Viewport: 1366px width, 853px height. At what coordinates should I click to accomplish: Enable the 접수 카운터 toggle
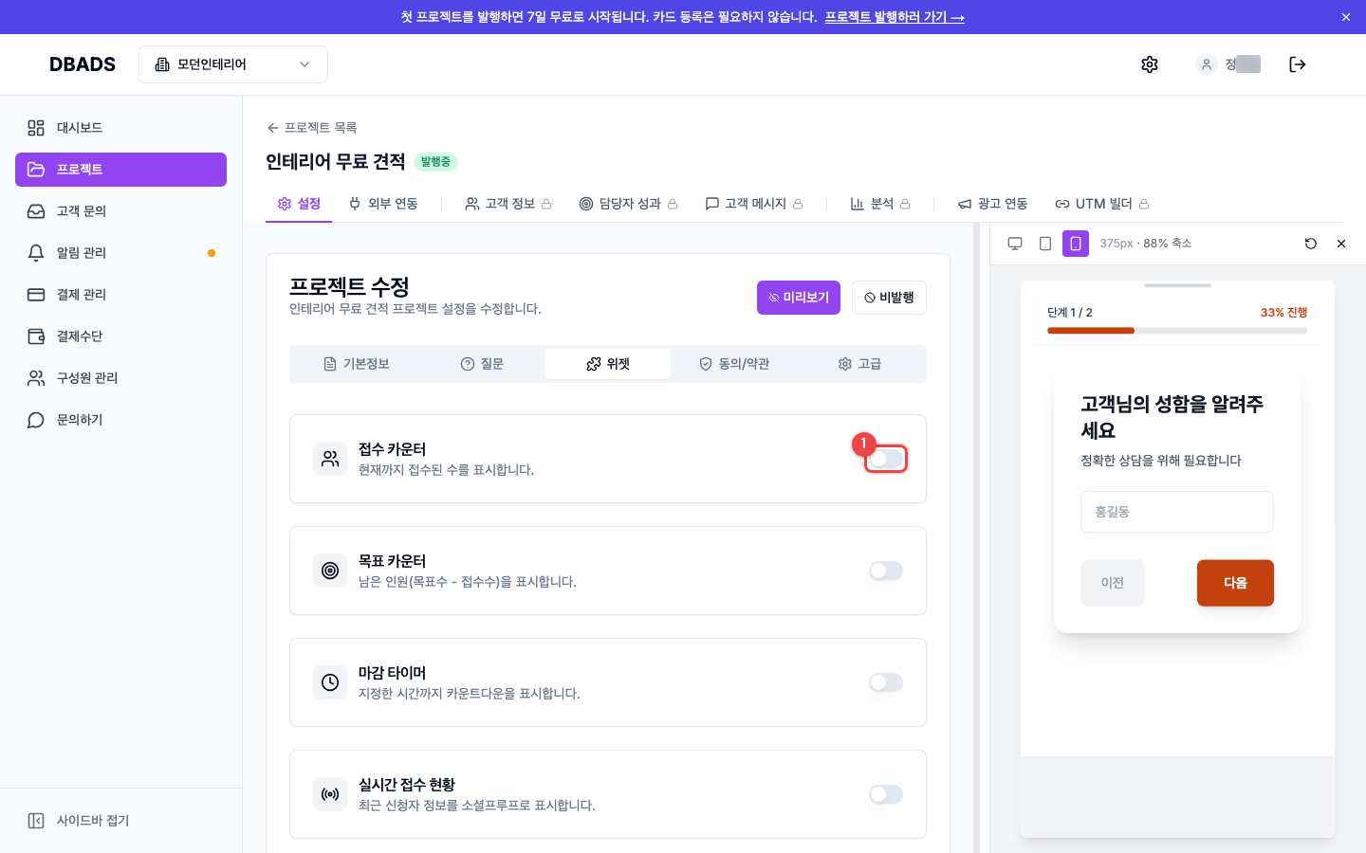click(x=886, y=459)
